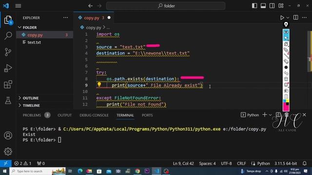Take screenshot with camera icon in overlay

click(x=286, y=90)
